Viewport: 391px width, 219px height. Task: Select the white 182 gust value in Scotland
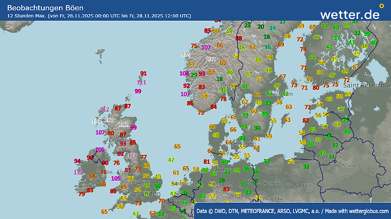[x=124, y=124]
